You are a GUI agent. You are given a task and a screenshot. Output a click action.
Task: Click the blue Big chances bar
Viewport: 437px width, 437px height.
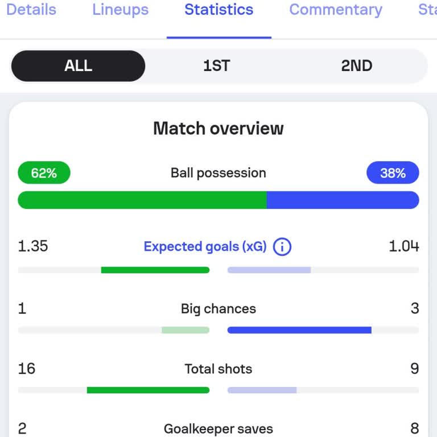[299, 330]
